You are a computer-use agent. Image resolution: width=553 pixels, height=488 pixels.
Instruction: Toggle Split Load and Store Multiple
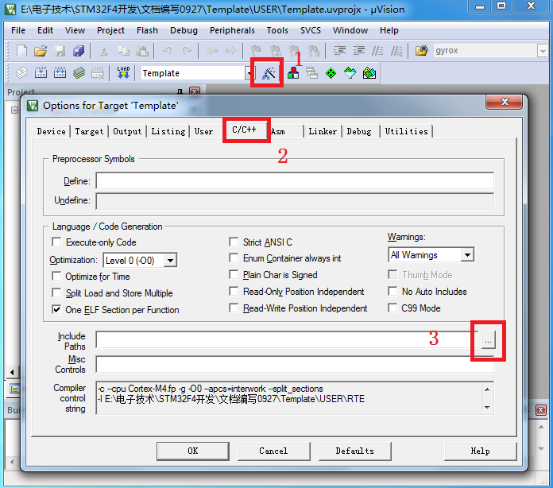56,292
